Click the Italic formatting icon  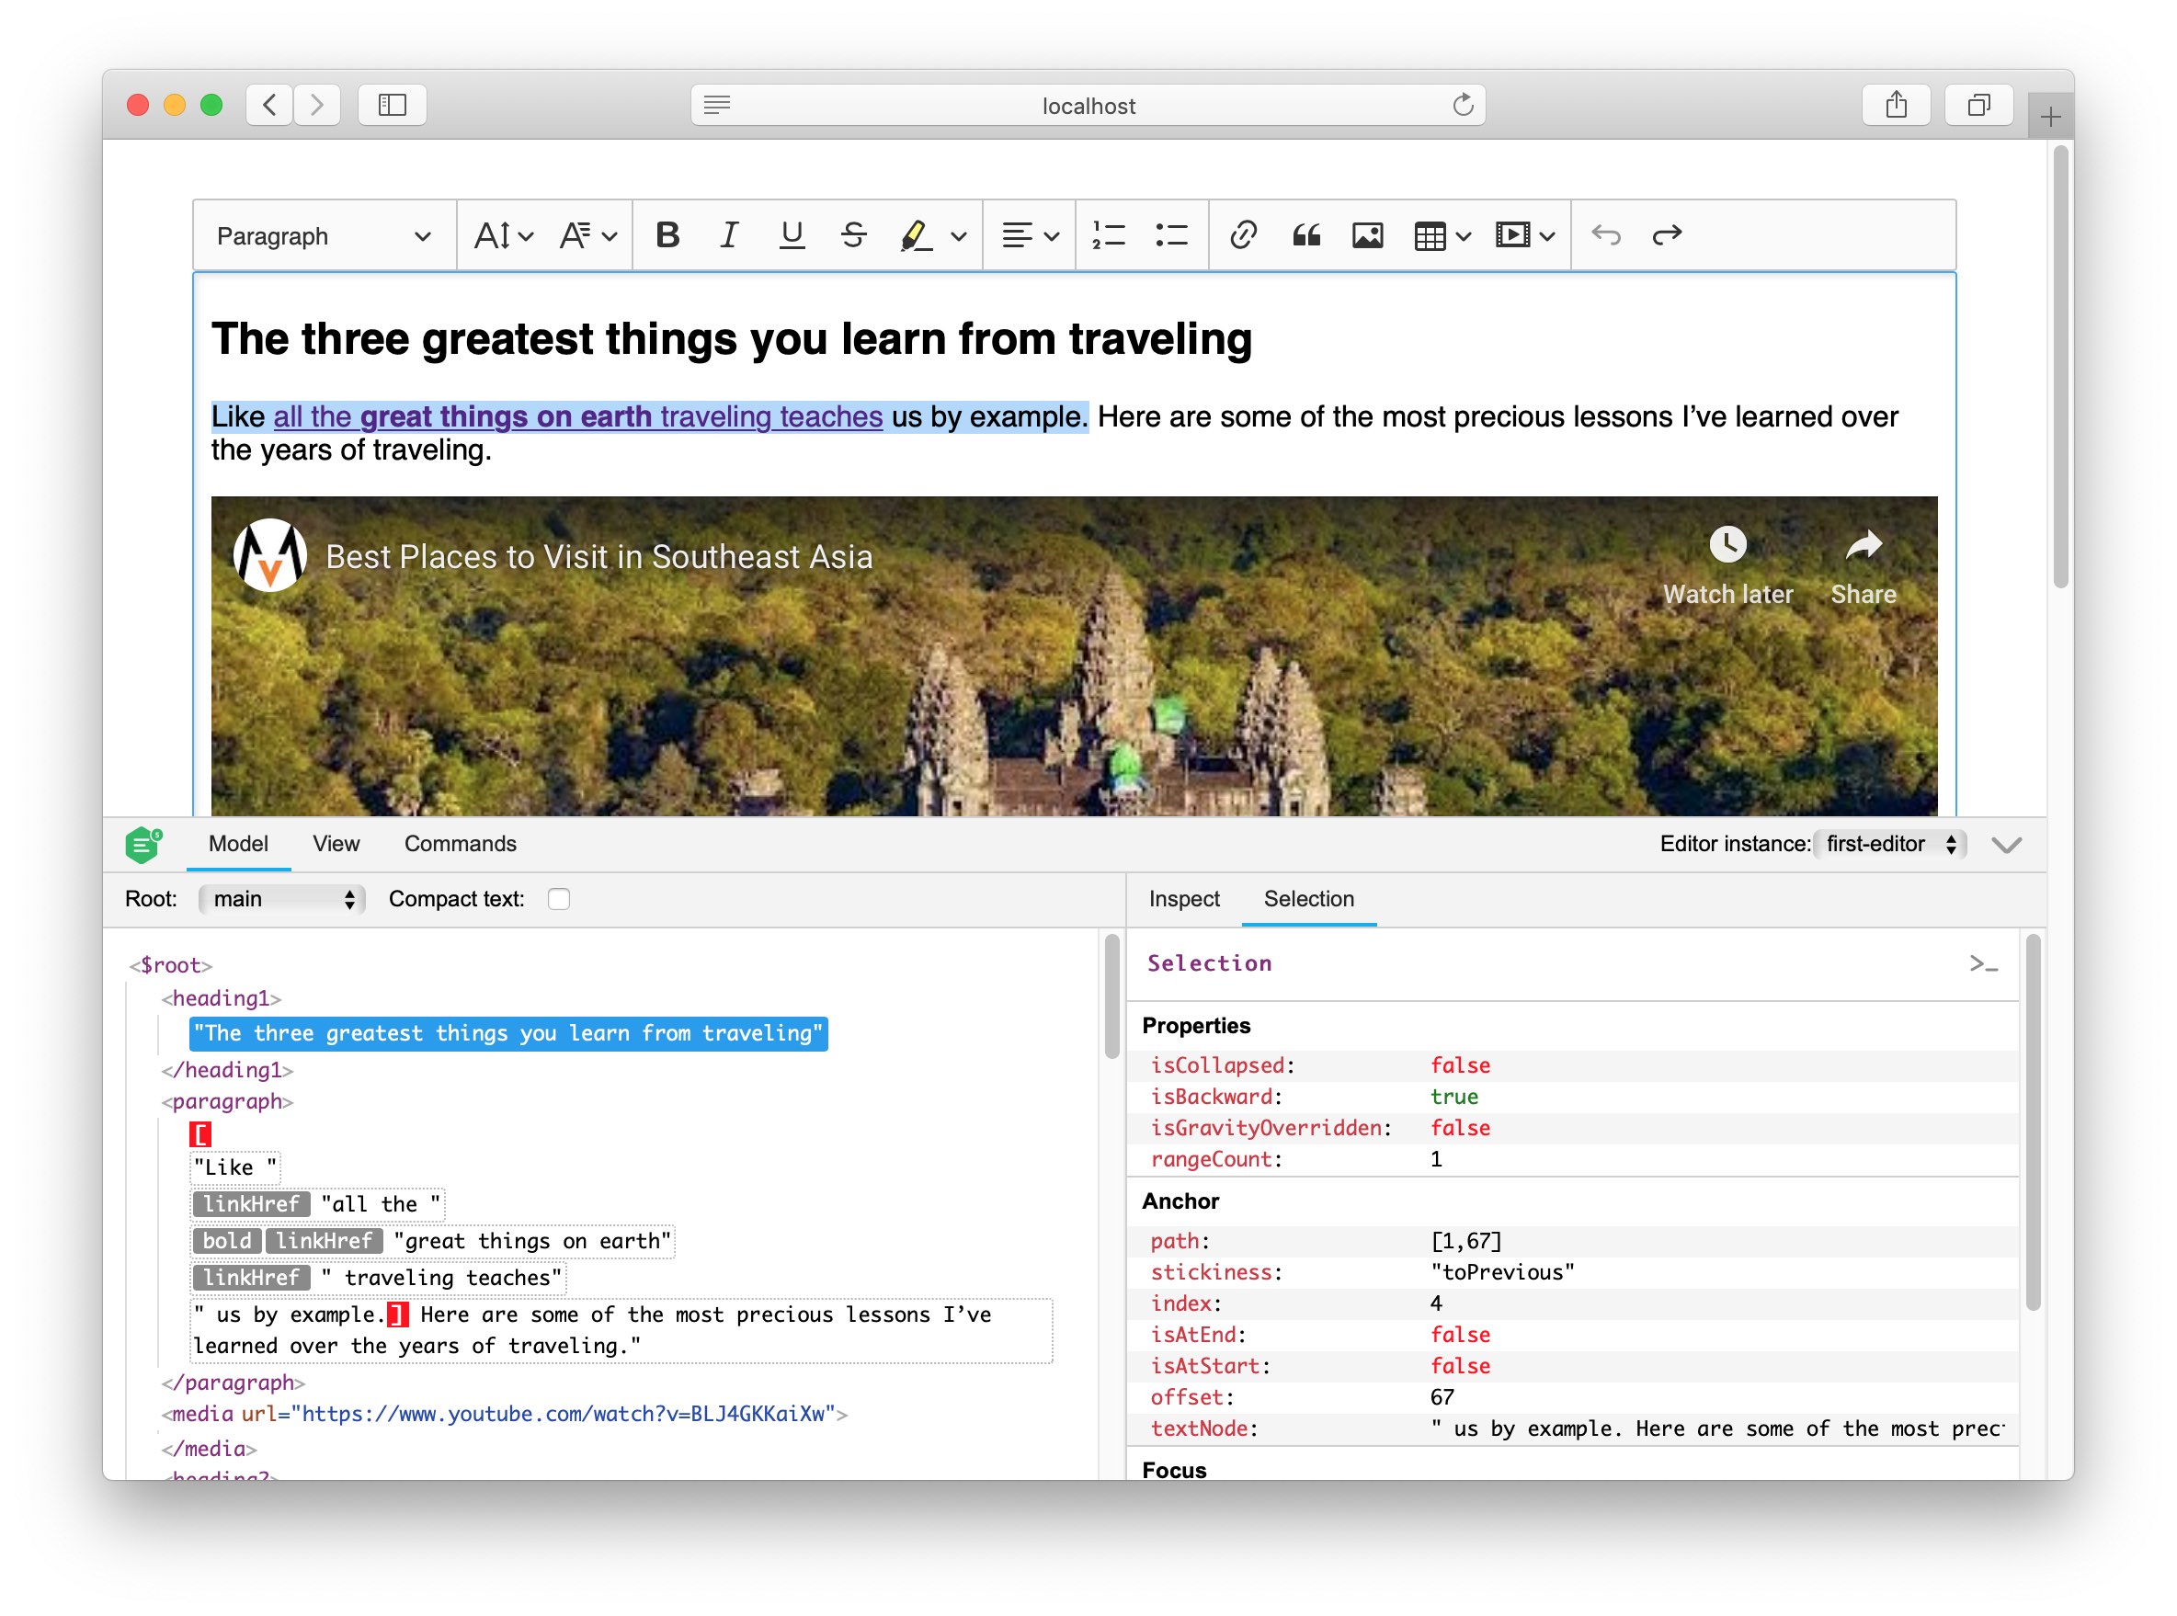click(x=730, y=236)
